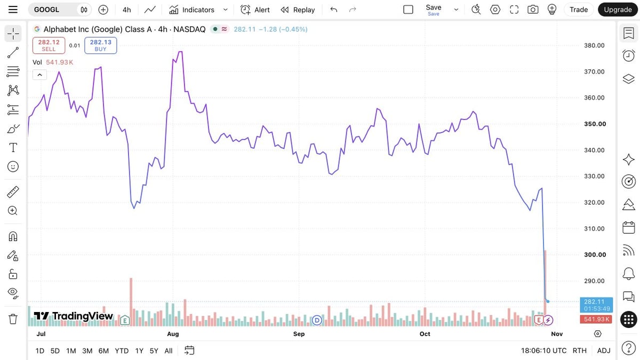
Task: Open the AI sparkle assistant icon
Action: coord(628,159)
